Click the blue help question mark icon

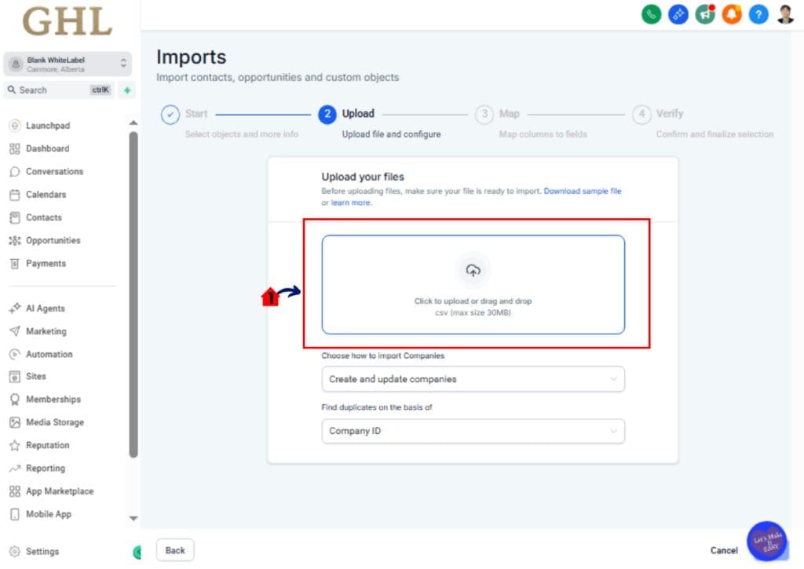pyautogui.click(x=758, y=14)
